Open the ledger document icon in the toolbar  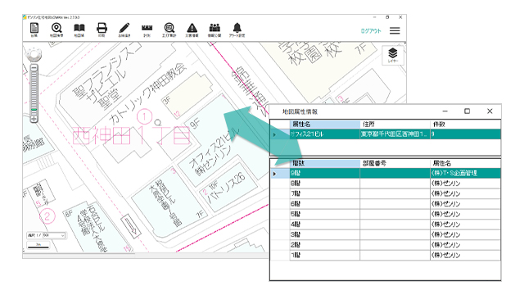tap(34, 29)
